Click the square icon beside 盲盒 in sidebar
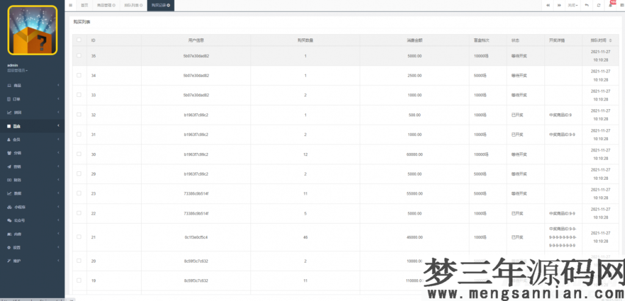The height and width of the screenshot is (301, 625). coord(9,126)
